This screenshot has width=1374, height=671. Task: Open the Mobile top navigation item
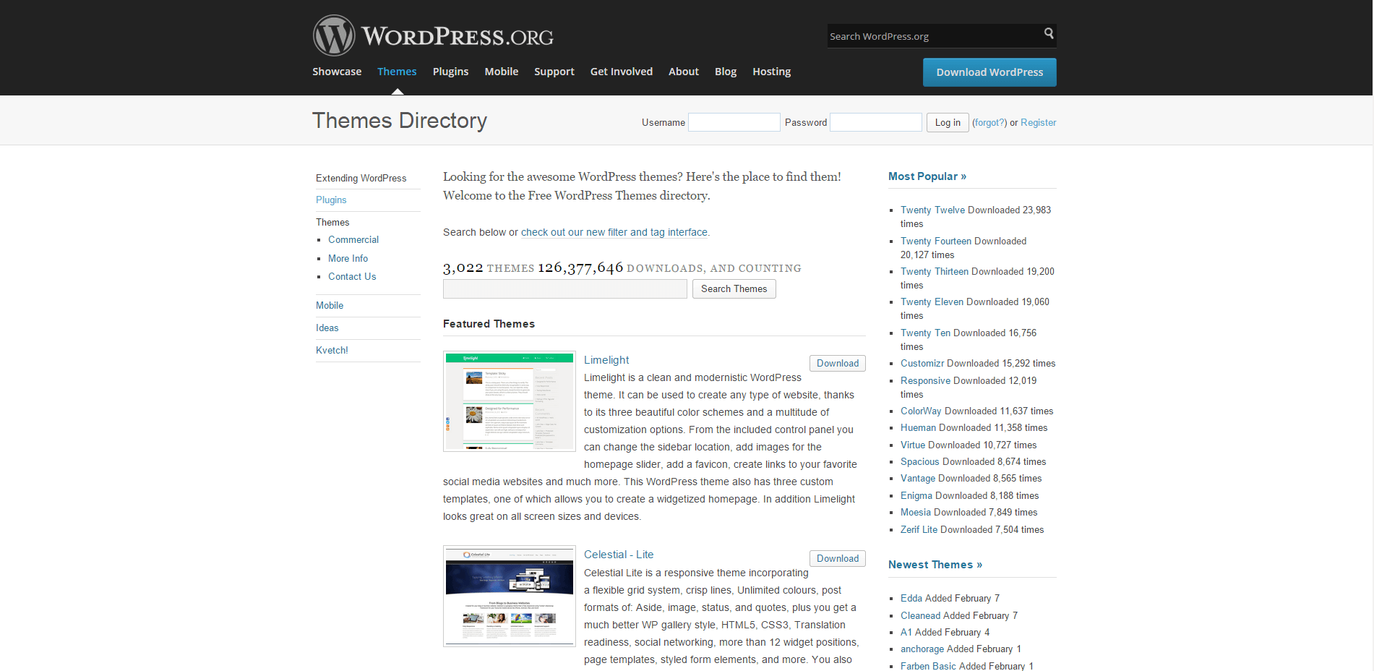click(x=501, y=72)
